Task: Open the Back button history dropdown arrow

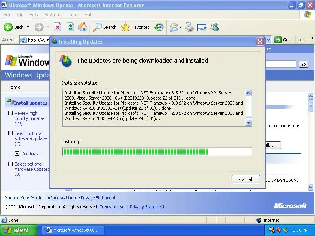Action: click(x=28, y=27)
